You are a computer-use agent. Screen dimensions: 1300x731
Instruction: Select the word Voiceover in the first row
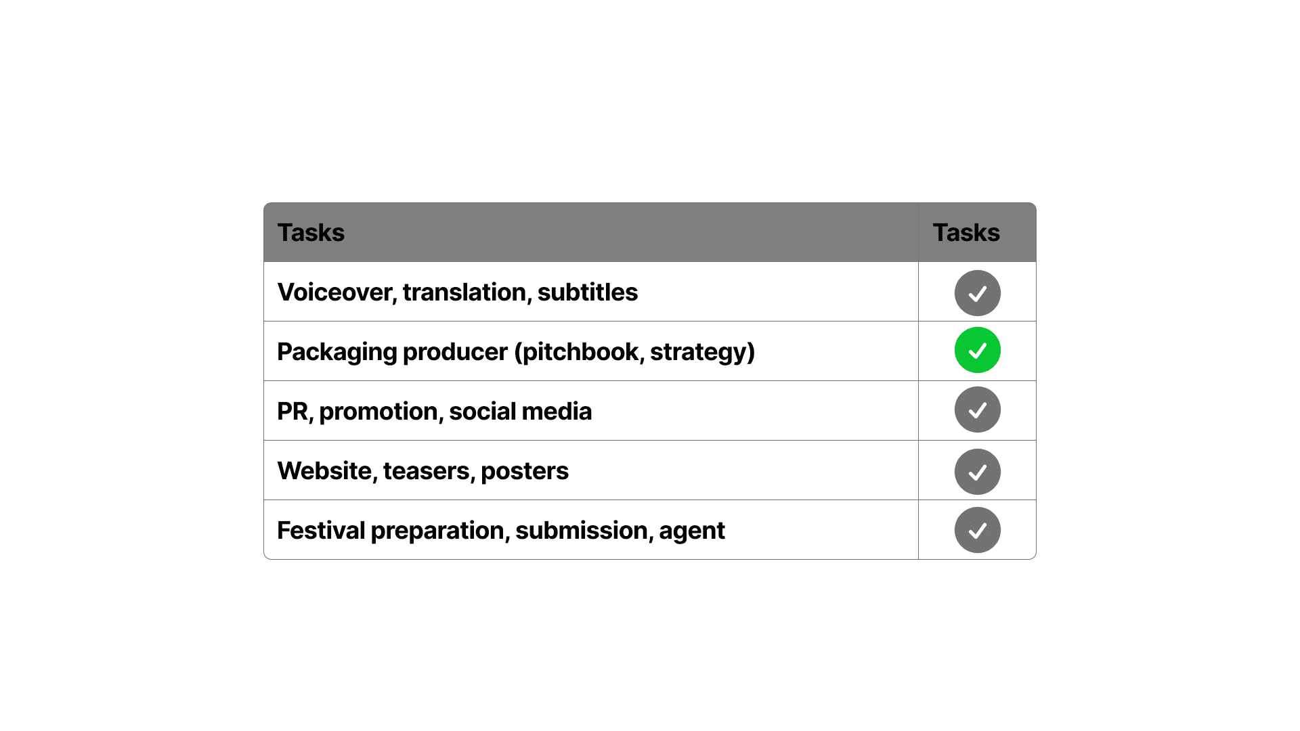[335, 292]
